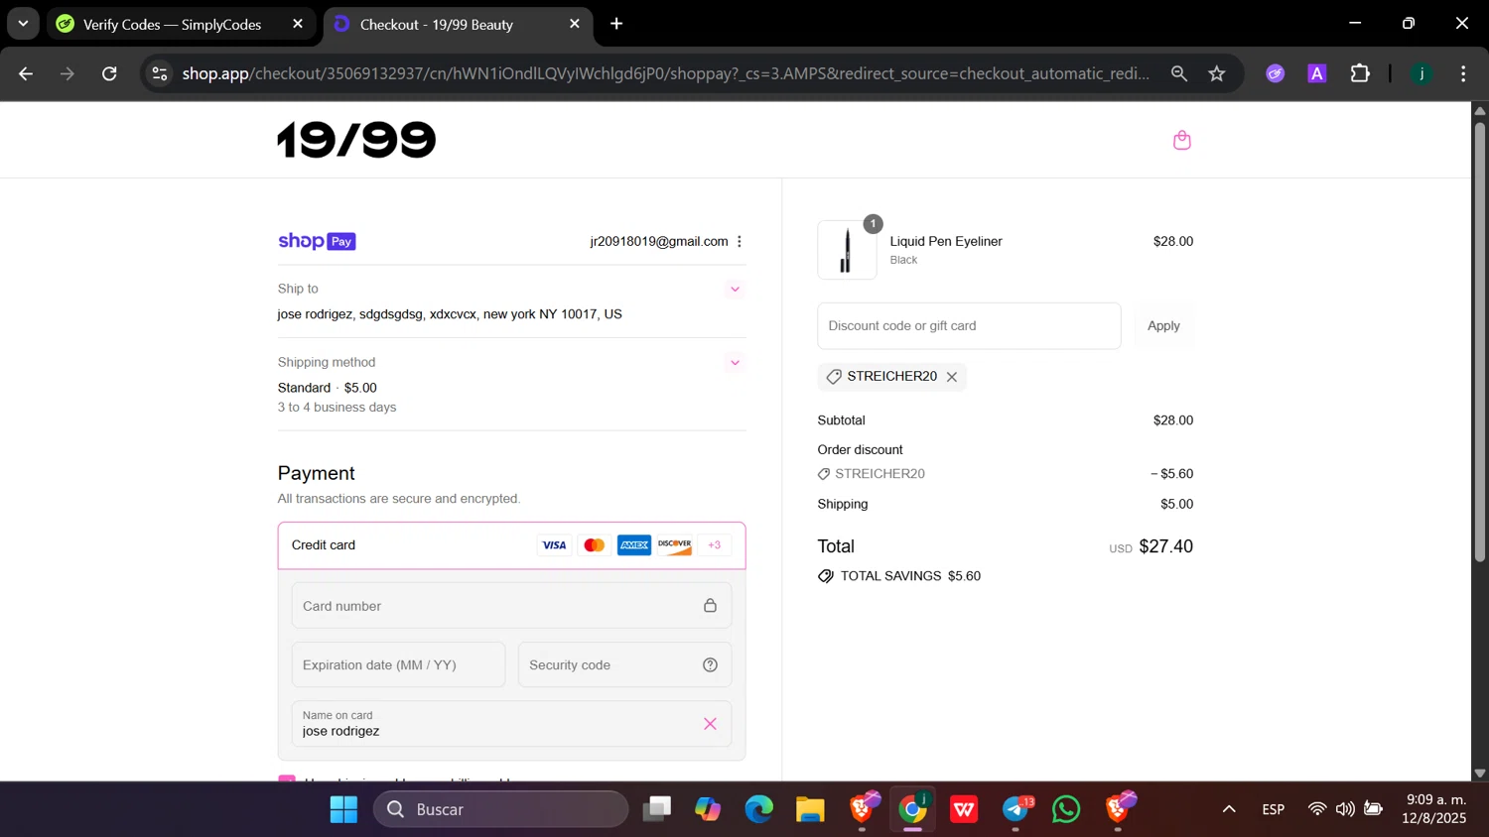1489x837 pixels.
Task: Open a new browser tab
Action: [x=616, y=24]
